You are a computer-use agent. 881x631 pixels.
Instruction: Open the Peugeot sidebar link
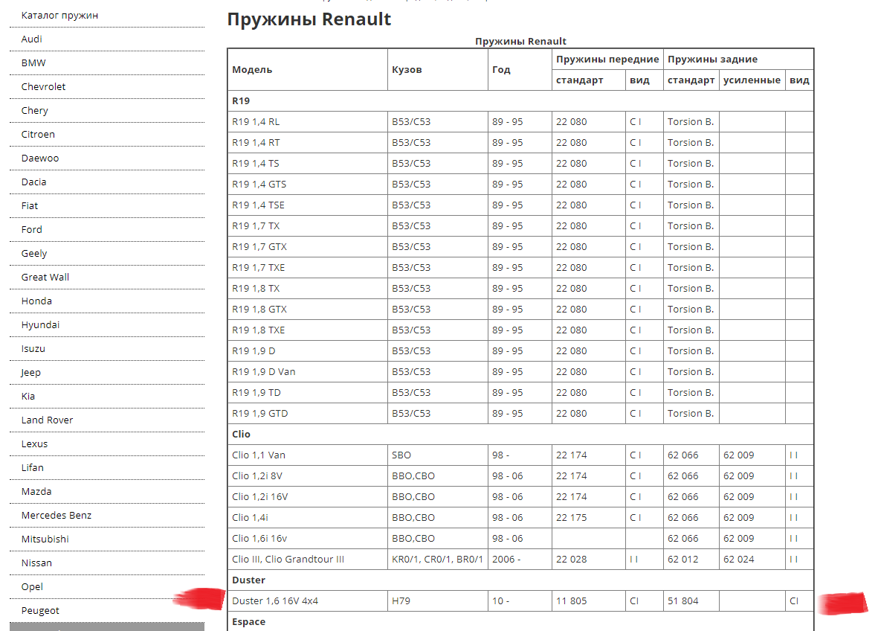(40, 610)
